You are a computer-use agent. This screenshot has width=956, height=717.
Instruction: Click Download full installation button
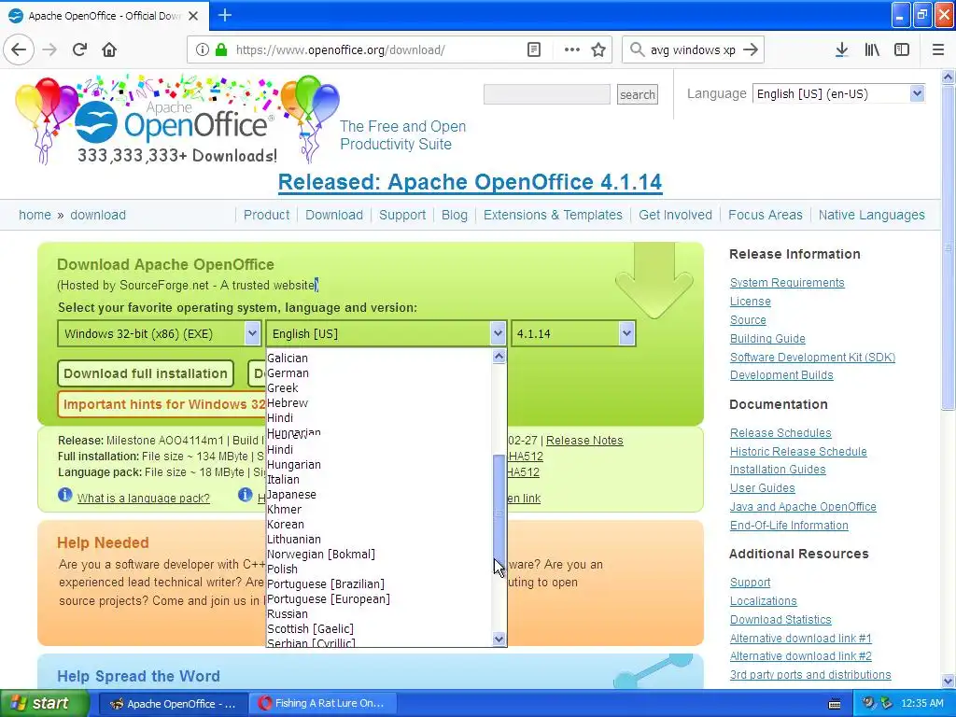(145, 373)
